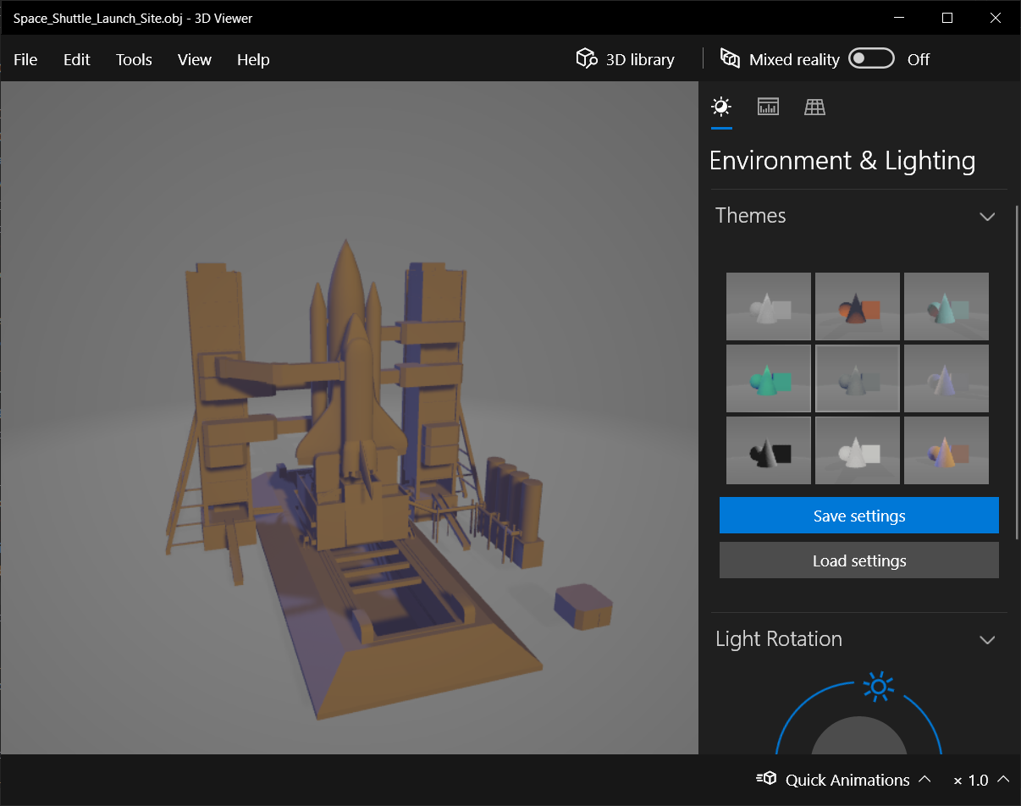
Task: Collapse the Light Rotation section
Action: pyautogui.click(x=986, y=640)
